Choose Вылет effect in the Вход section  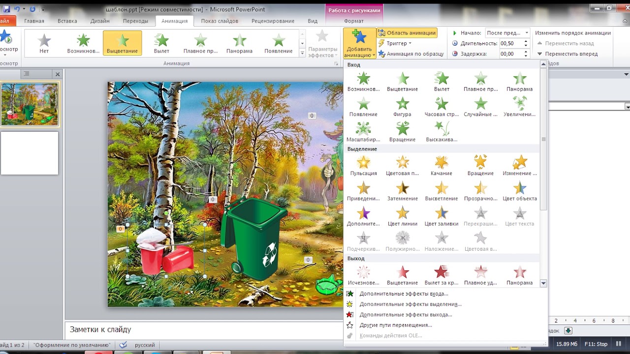[x=441, y=82]
